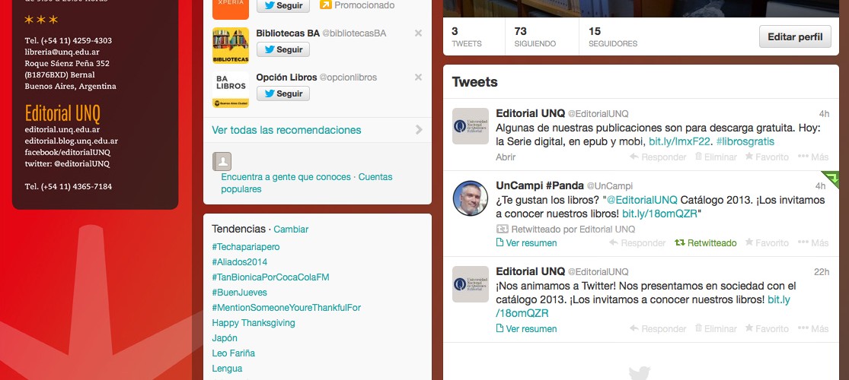Open Ver todas las recomendaciones link

[286, 130]
